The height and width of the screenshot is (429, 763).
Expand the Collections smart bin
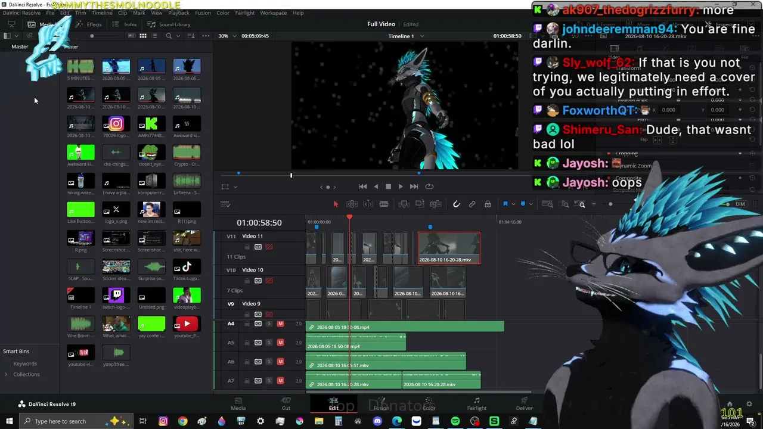6,374
